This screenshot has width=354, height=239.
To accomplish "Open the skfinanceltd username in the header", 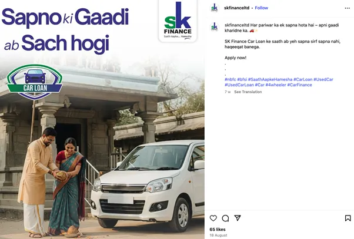I will pyautogui.click(x=236, y=8).
